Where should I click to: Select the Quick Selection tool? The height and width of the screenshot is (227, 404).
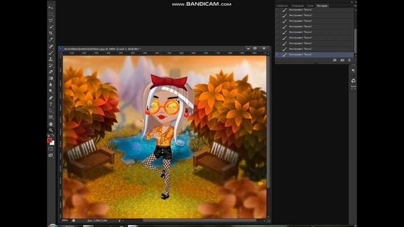point(50,27)
